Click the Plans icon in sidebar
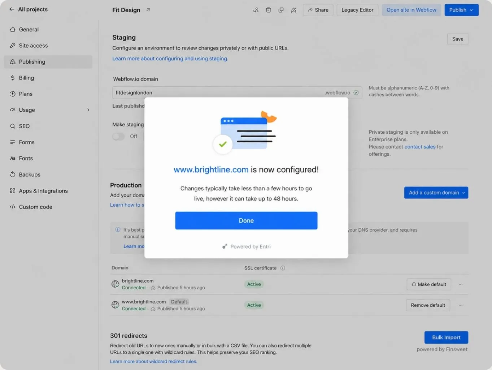Screen dimensions: 492x370 (x=13, y=94)
